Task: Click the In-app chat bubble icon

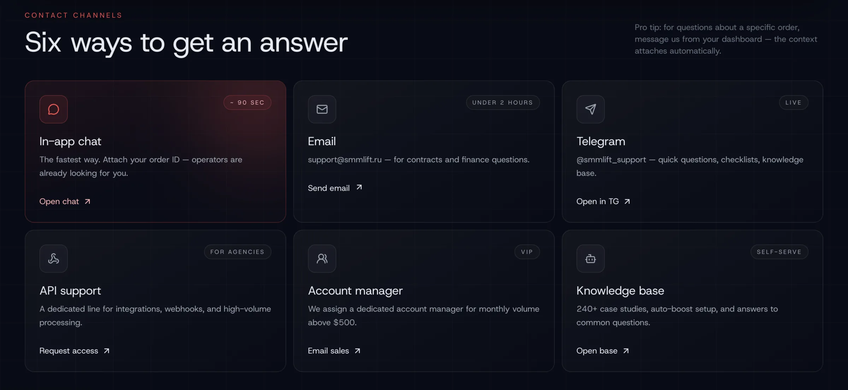Action: tap(53, 109)
